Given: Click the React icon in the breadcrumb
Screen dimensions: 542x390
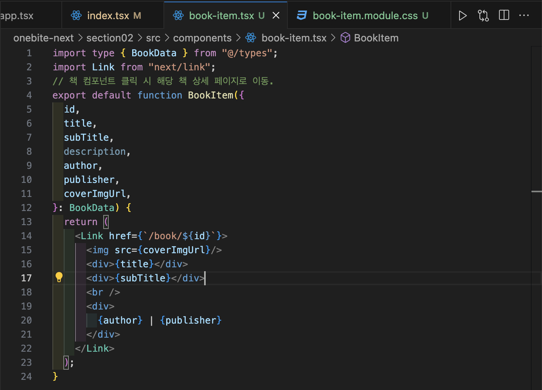Looking at the screenshot, I should pyautogui.click(x=251, y=38).
